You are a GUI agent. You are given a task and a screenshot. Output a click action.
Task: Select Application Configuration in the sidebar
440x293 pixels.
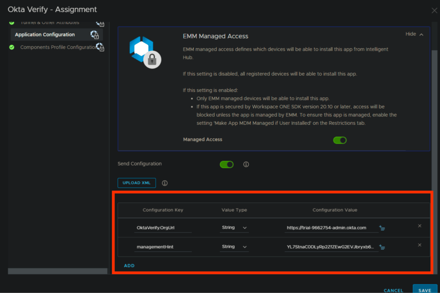click(x=45, y=35)
